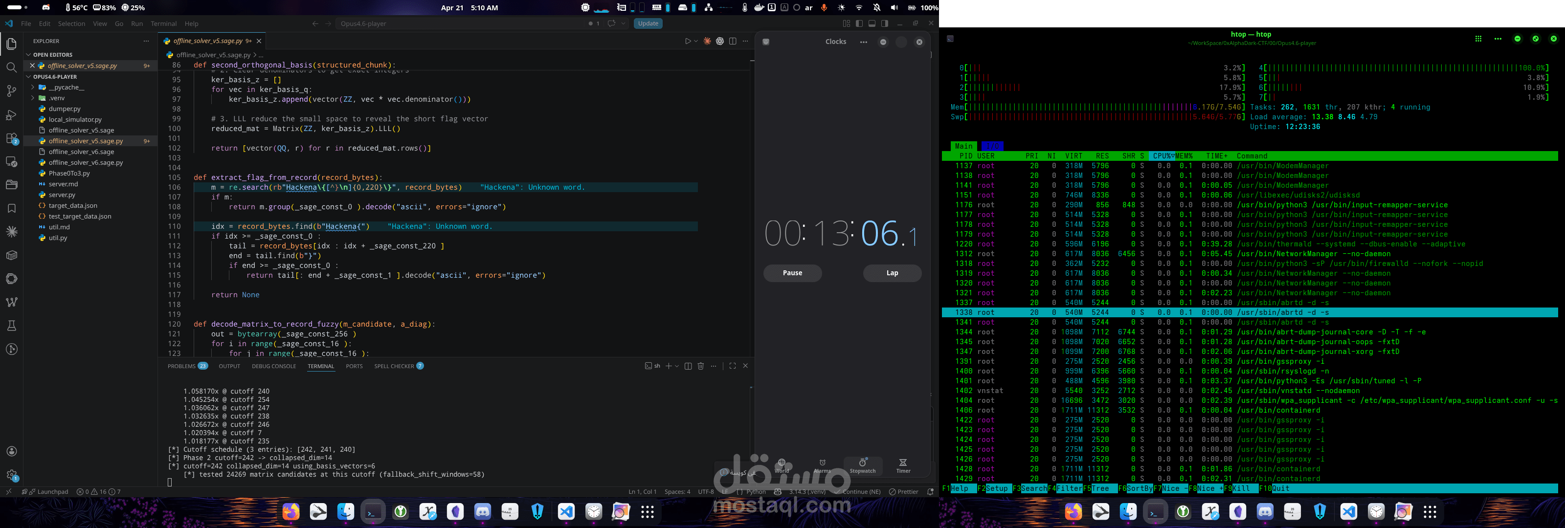Switch to World tab in Clocks
Screen dimensions: 1565x528
pyautogui.click(x=782, y=466)
